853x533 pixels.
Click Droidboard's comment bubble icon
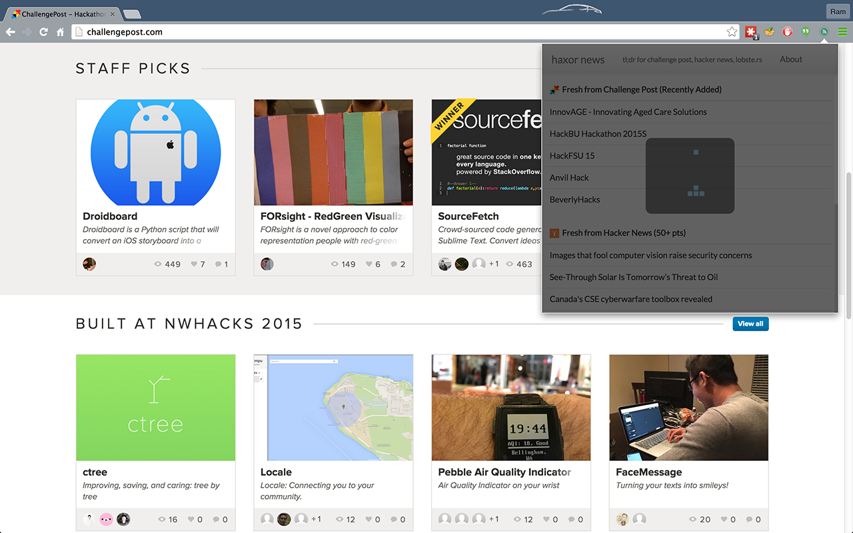coord(218,265)
